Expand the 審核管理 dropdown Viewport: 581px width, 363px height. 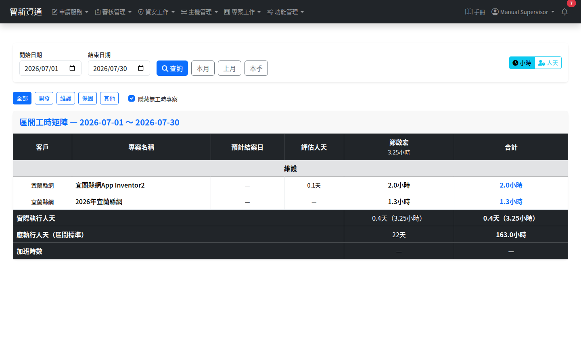click(113, 12)
